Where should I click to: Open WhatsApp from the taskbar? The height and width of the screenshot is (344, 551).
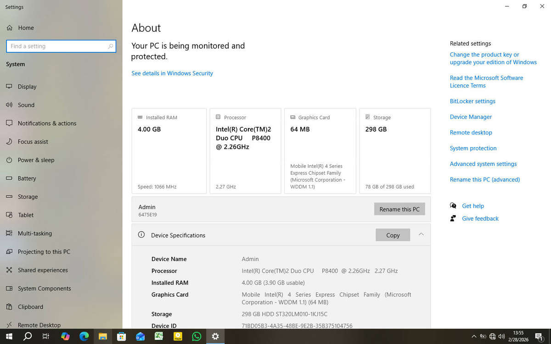197,336
